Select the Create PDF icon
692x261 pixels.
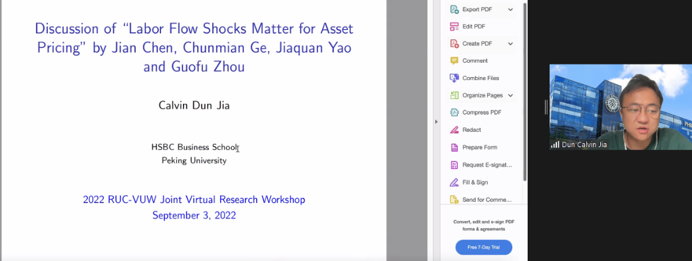pos(454,44)
